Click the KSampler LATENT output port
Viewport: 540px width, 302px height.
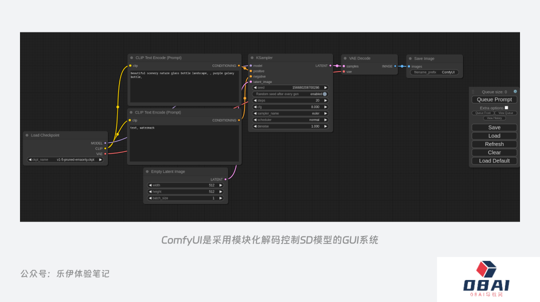pyautogui.click(x=330, y=65)
